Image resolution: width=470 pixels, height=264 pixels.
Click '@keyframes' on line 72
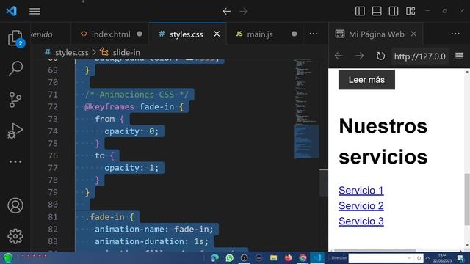click(109, 106)
